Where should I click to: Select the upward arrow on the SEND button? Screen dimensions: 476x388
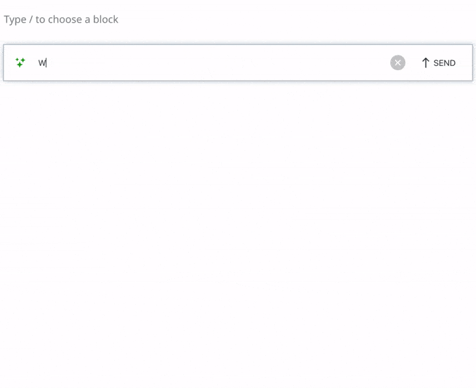(x=425, y=62)
